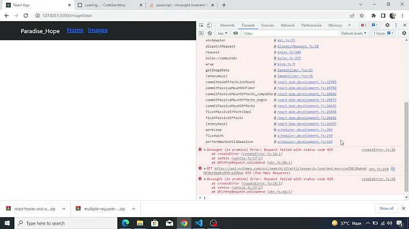409x229 pixels.
Task: Open console settings gear icon
Action: coord(404,33)
